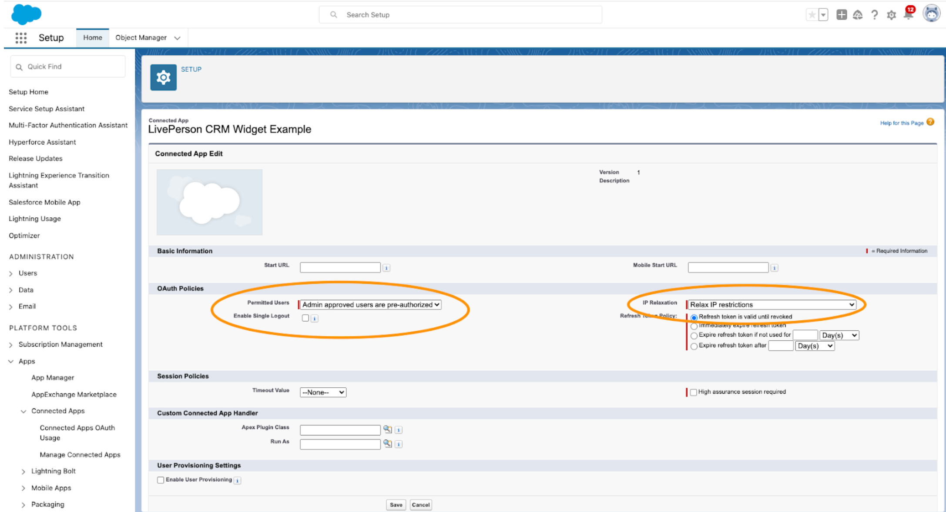Click the info icon for Apex Plugin Class
946x512 pixels.
[x=399, y=430]
